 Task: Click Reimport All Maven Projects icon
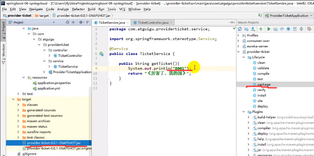[240, 29]
